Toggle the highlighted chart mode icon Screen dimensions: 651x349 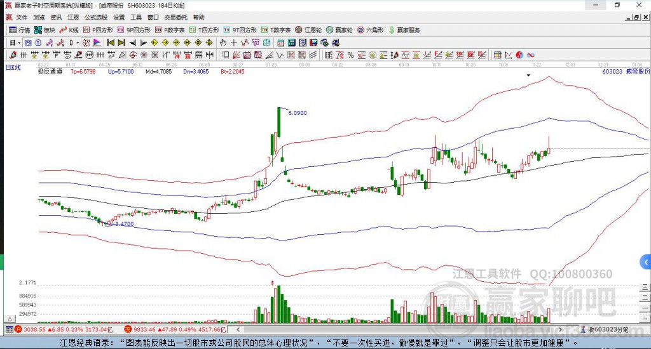click(x=27, y=43)
